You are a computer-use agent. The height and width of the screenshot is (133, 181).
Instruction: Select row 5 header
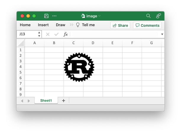pos(21,72)
